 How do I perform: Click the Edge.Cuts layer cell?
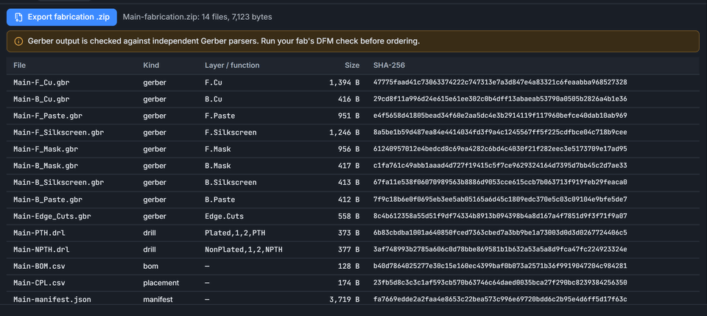(224, 216)
